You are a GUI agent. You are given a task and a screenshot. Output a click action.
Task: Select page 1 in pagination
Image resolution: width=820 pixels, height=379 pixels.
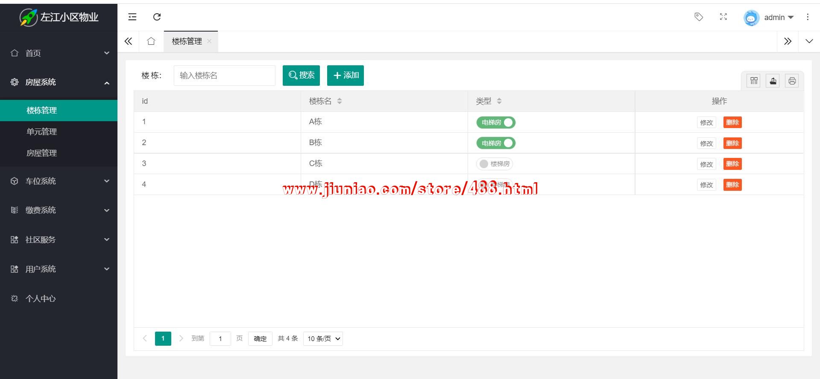click(x=163, y=338)
